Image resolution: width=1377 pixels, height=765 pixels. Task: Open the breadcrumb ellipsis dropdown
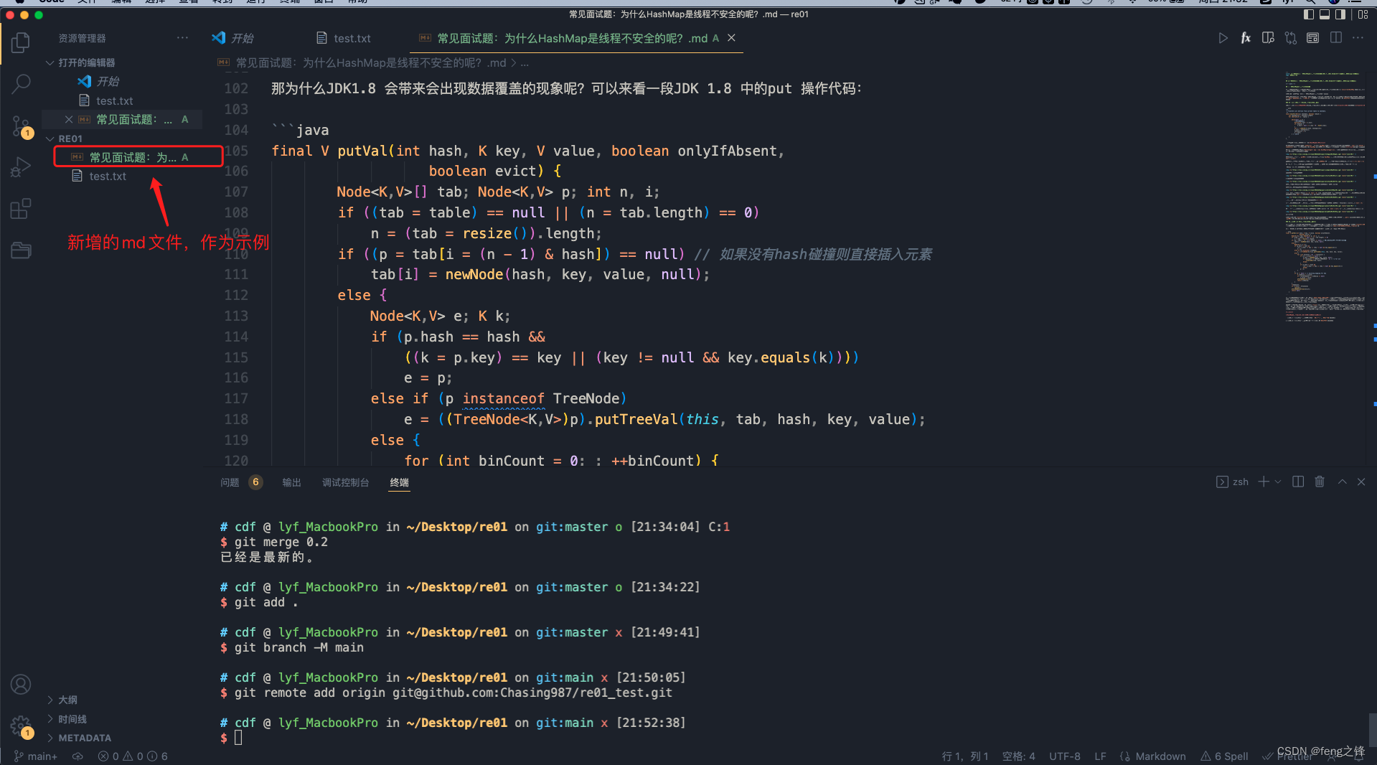(525, 63)
